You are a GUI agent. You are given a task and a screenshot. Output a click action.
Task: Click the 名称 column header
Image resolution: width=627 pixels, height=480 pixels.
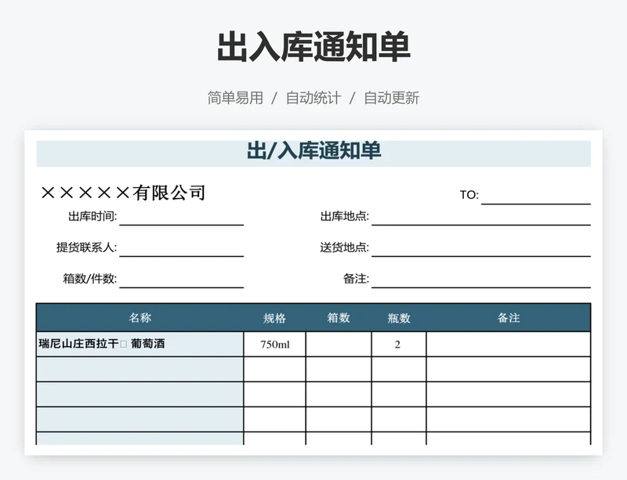[x=140, y=318]
